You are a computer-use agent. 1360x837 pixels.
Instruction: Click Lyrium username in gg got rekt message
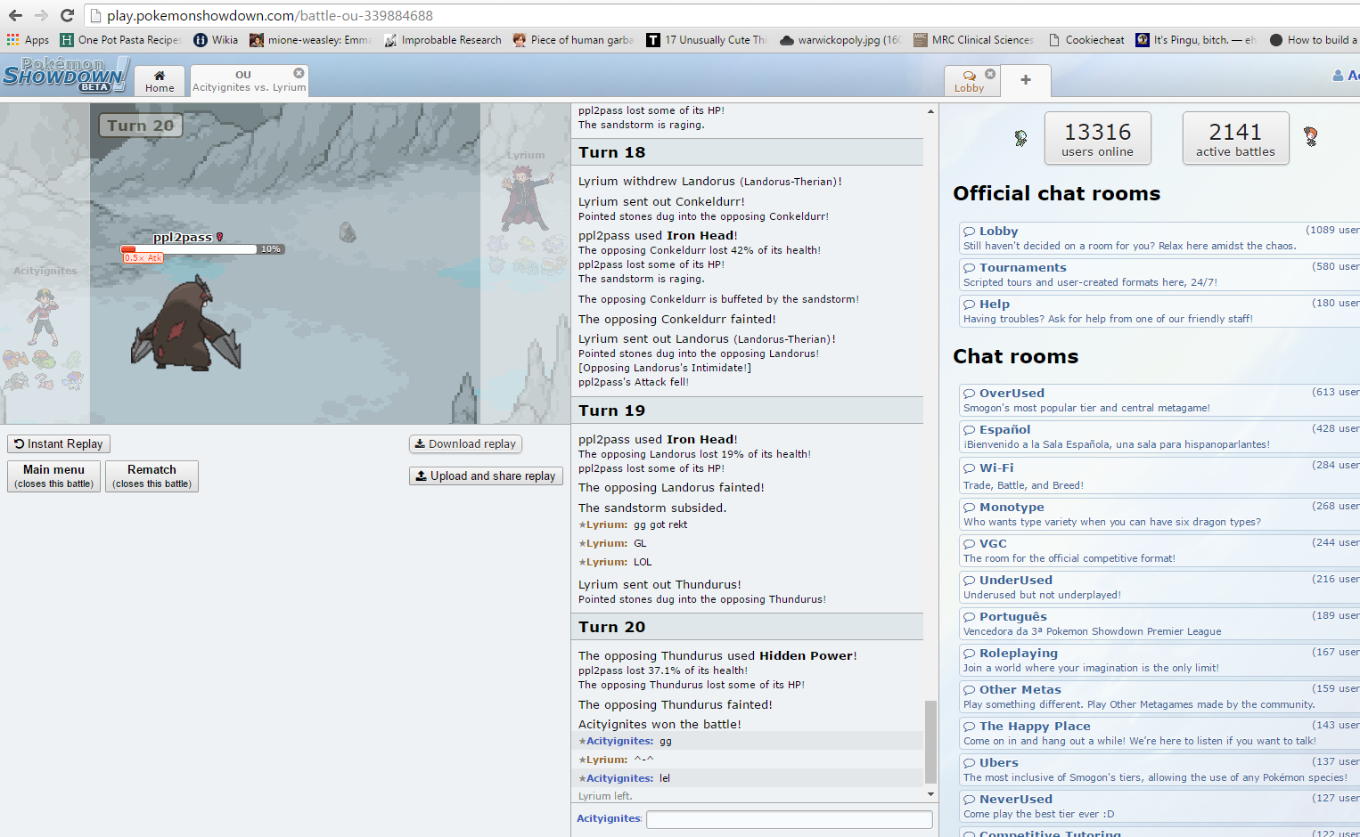(606, 524)
